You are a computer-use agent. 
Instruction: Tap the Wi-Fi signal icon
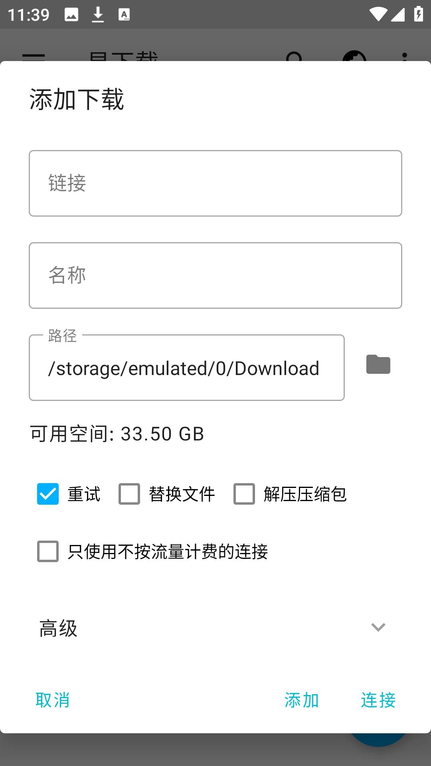point(378,15)
